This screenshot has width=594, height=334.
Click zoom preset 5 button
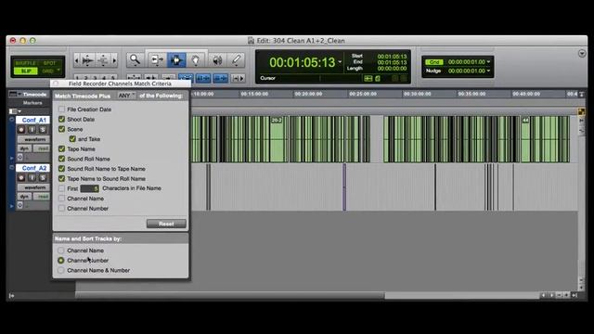click(112, 78)
